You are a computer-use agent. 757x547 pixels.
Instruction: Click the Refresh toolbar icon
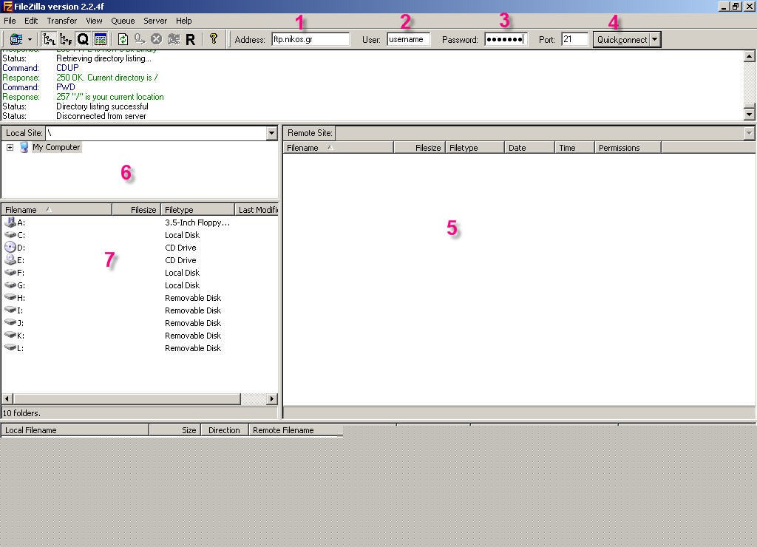(123, 39)
